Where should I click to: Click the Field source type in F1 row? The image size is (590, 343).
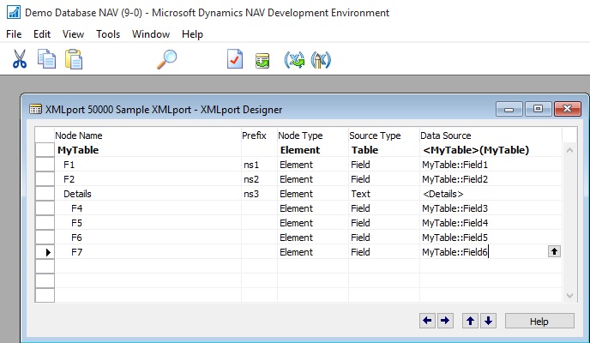[x=384, y=165]
